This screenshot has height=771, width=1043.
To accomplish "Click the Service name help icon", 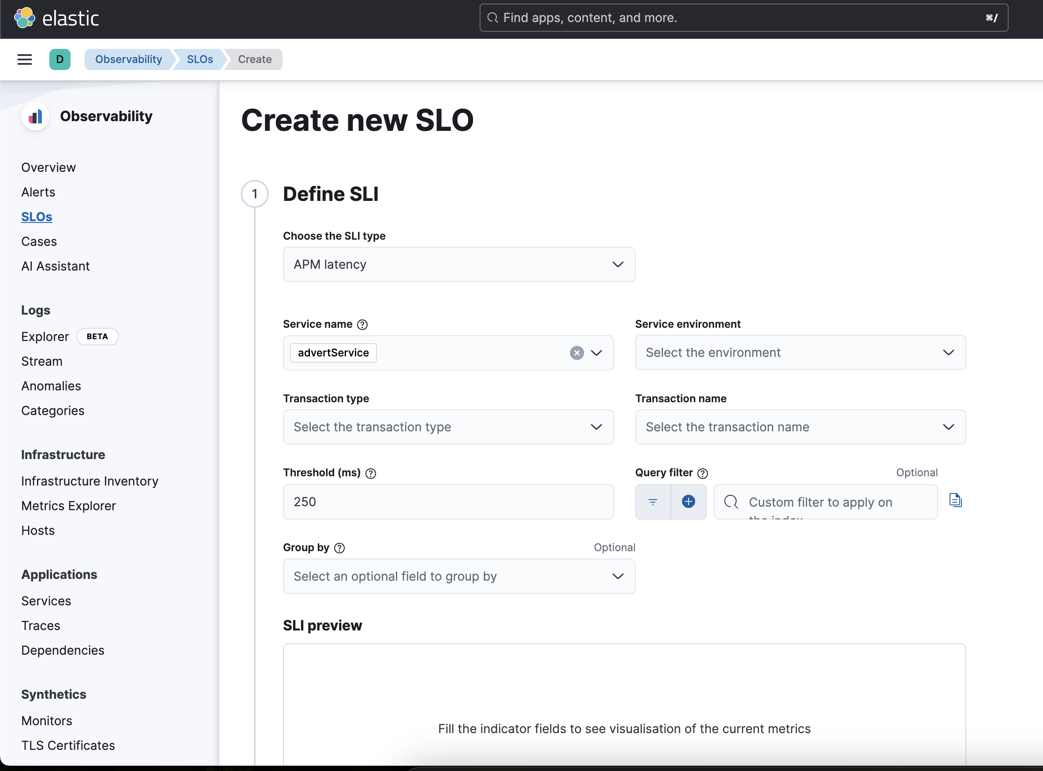I will pos(362,324).
